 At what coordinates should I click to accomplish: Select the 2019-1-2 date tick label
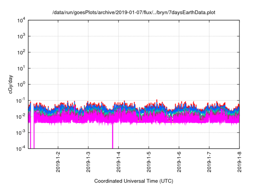tap(58, 162)
